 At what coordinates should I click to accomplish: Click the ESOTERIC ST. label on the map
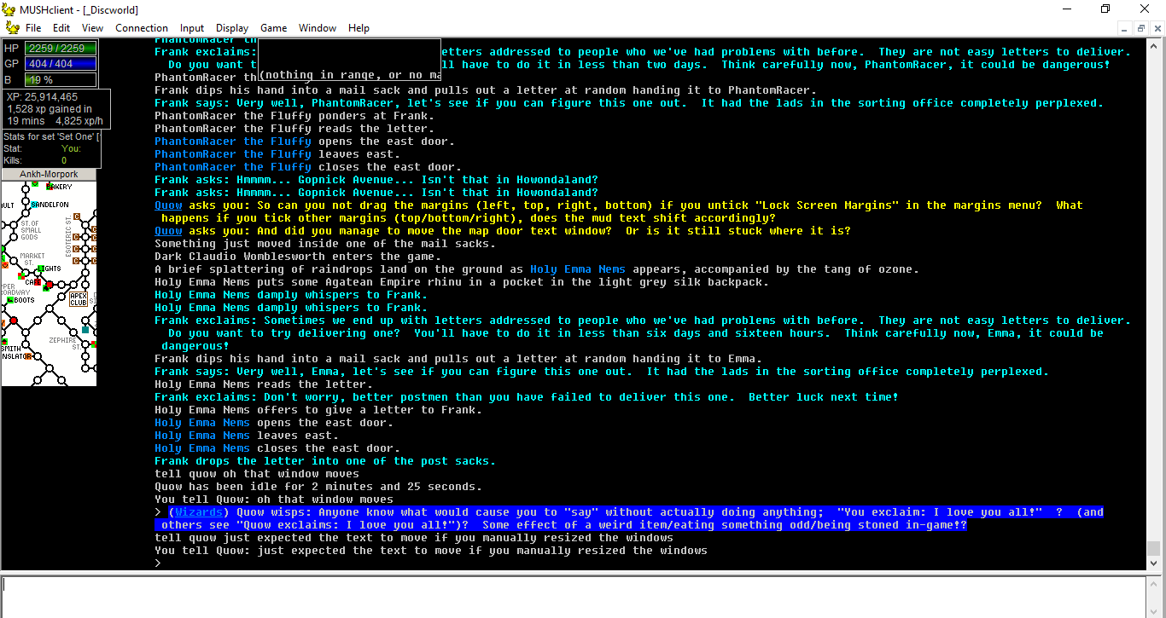67,236
